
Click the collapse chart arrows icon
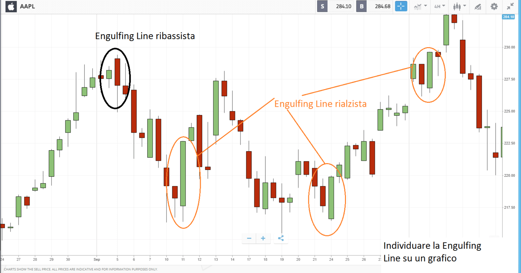(x=510, y=6)
